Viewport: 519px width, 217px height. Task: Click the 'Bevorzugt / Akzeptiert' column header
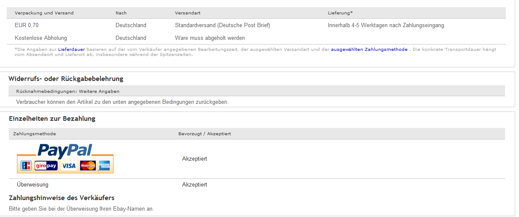[205, 134]
